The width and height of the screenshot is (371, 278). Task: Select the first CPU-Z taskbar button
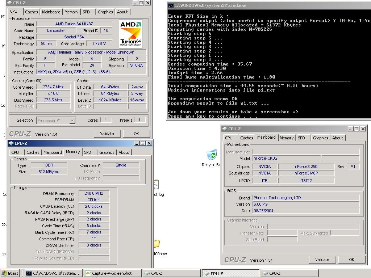(172, 273)
